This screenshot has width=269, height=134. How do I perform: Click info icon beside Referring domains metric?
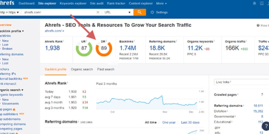tap(177, 41)
